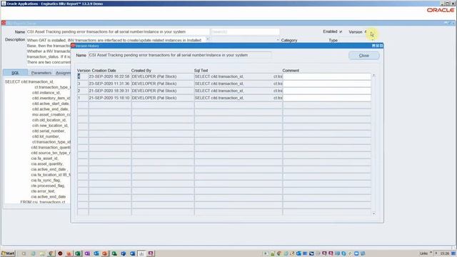Viewport: 457px width, 257px height.
Task: Click Oracle Applications window title icon
Action: (3, 4)
